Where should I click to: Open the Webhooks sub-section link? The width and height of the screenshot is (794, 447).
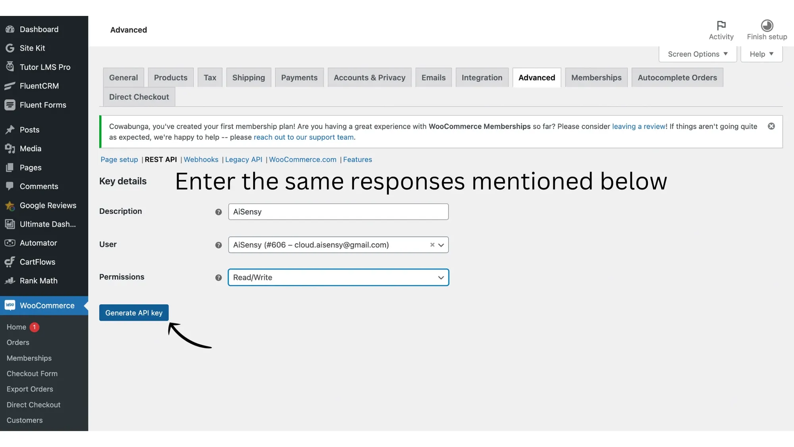click(201, 159)
